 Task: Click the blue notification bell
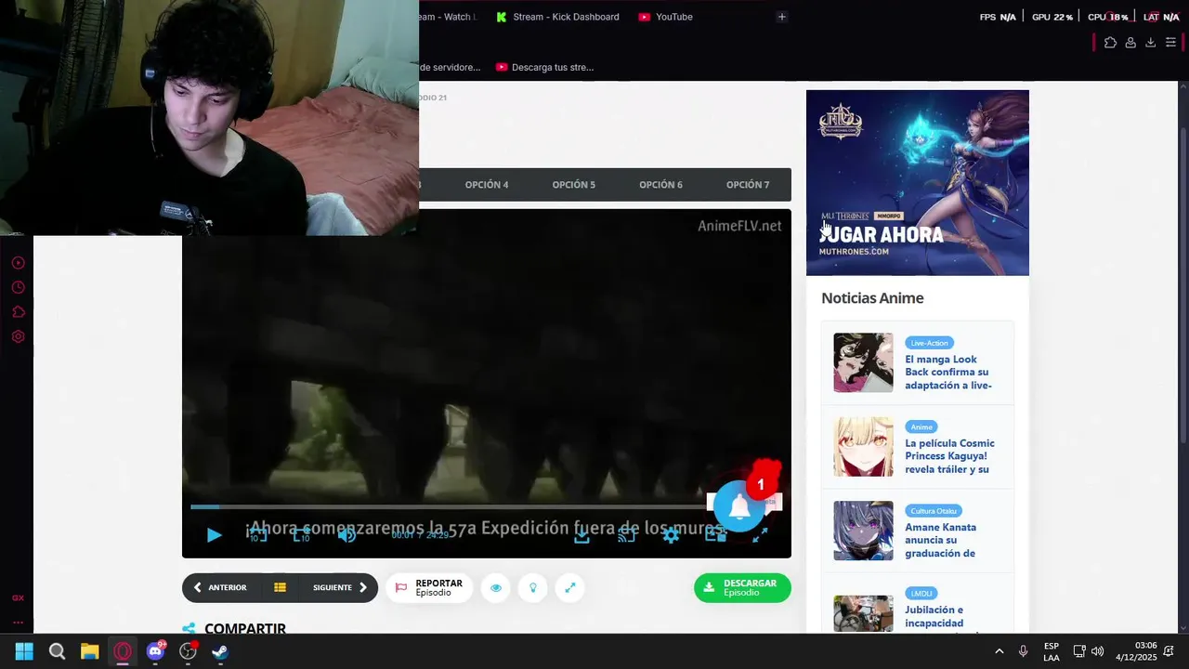pyautogui.click(x=739, y=506)
